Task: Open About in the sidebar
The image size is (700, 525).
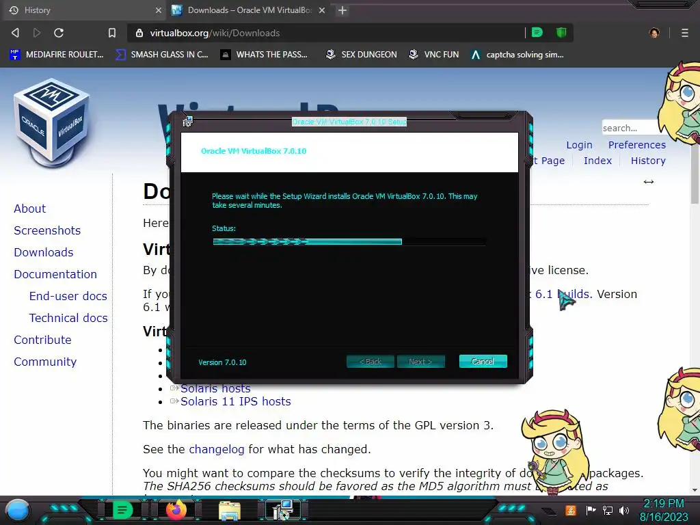Action: pyautogui.click(x=29, y=208)
